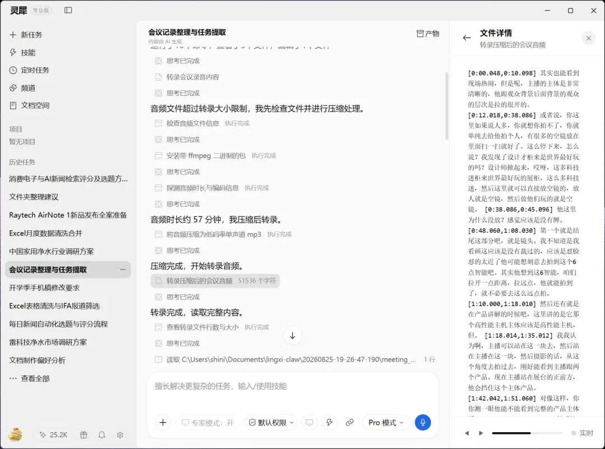Click the link chain icon

[350, 423]
